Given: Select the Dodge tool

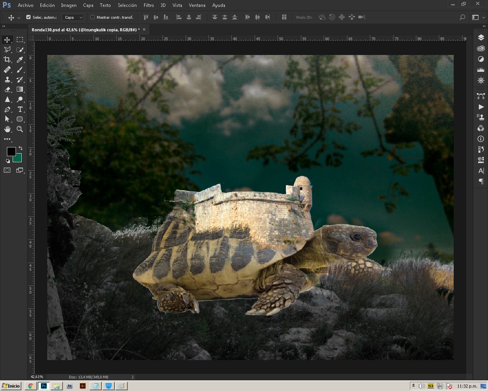Looking at the screenshot, I should pyautogui.click(x=20, y=99).
